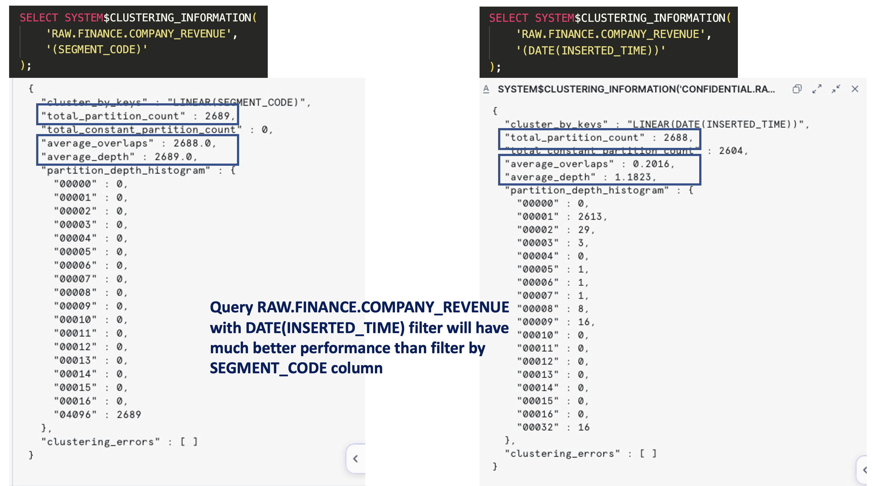
Task: Click the SYSTEM$CLUSTERING_INFORMATION('CONFIDENTIAL.RA... header title
Action: tap(636, 89)
